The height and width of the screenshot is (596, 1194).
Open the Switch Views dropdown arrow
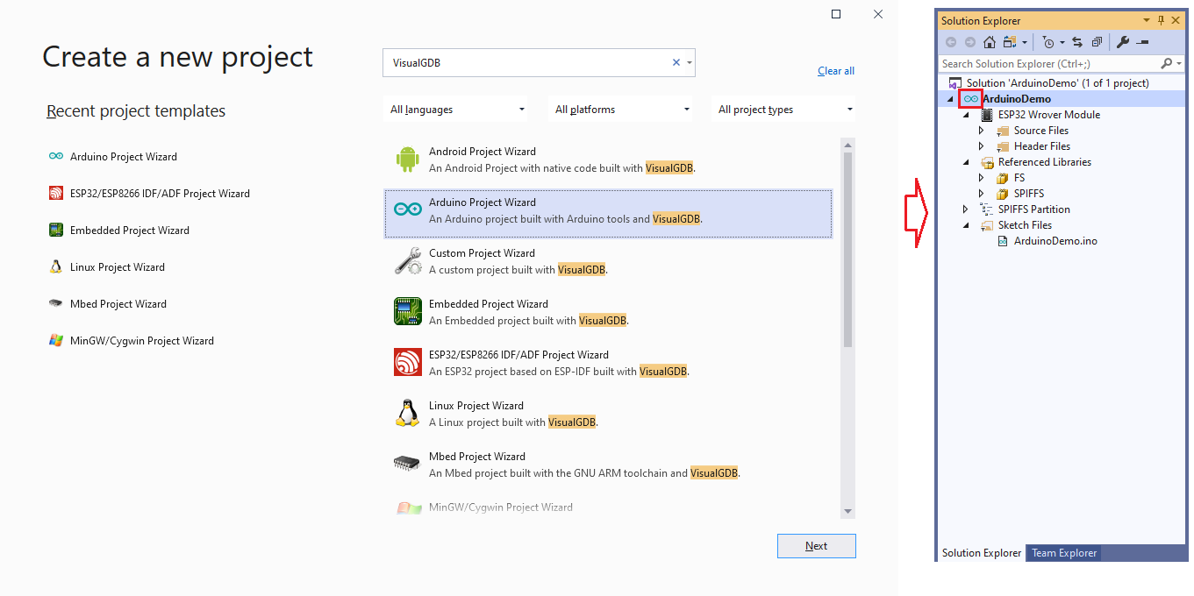click(1024, 42)
